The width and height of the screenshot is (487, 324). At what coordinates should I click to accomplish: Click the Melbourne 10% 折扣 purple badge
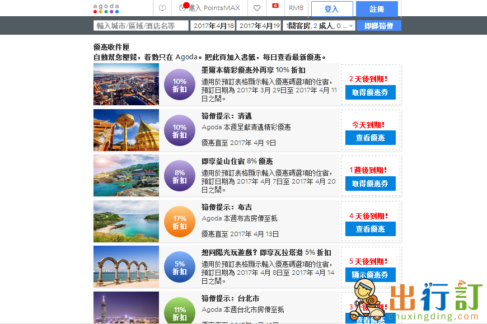click(180, 84)
